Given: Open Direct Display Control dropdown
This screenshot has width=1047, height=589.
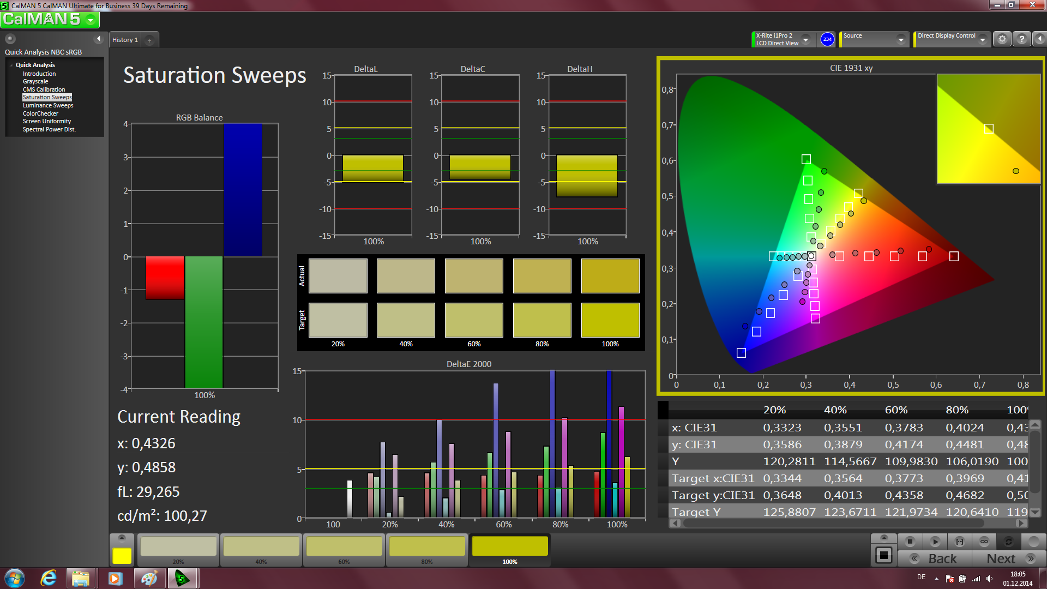Looking at the screenshot, I should (983, 39).
